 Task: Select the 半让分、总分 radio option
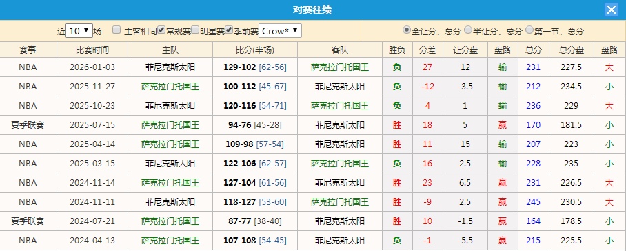point(468,30)
